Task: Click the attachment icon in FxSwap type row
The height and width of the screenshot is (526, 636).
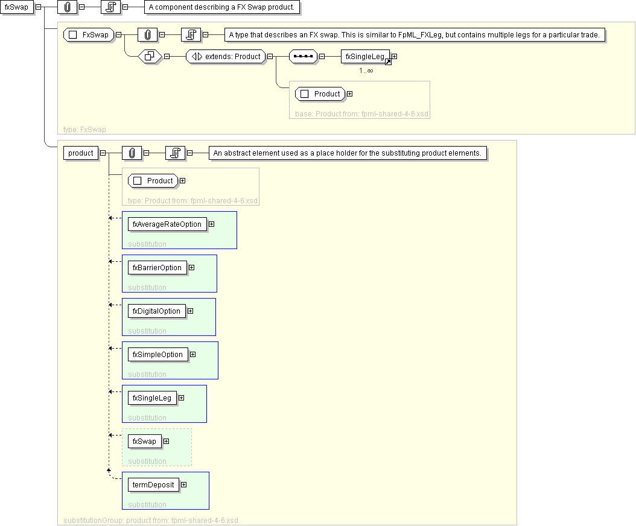Action: pyautogui.click(x=148, y=35)
